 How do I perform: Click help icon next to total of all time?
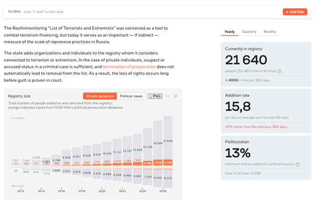(279, 71)
